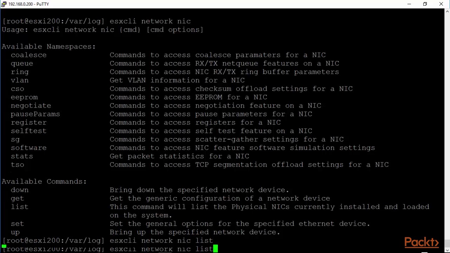This screenshot has height=253, width=450.
Task: Click the 'eeprom' namespace name
Action: pyautogui.click(x=24, y=97)
